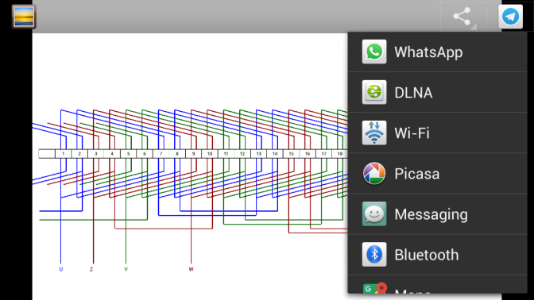Tap the Picasa icon
Viewport: 534px width, 300px height.
(x=374, y=174)
